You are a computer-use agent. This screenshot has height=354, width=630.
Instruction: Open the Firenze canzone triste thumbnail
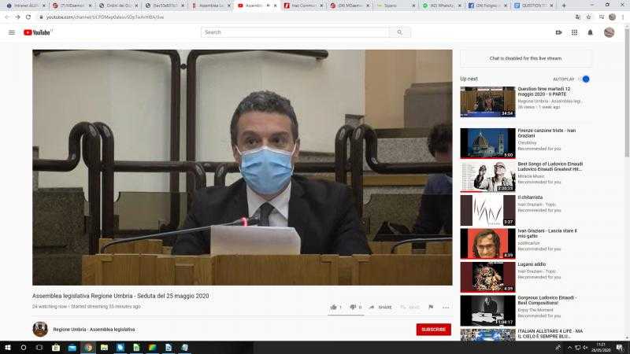pyautogui.click(x=487, y=143)
